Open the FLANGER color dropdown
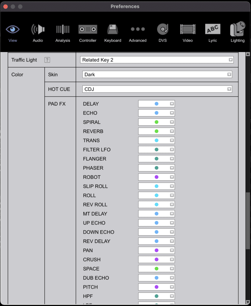Viewport: 251px width, 306px height. pyautogui.click(x=156, y=159)
